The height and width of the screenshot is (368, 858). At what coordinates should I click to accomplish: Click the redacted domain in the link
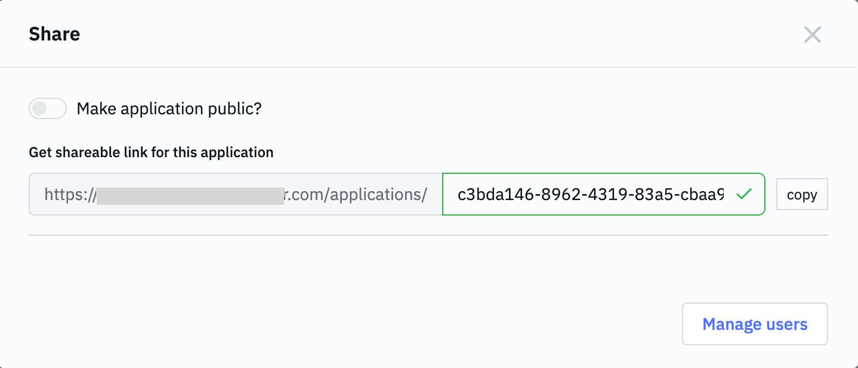pyautogui.click(x=190, y=194)
